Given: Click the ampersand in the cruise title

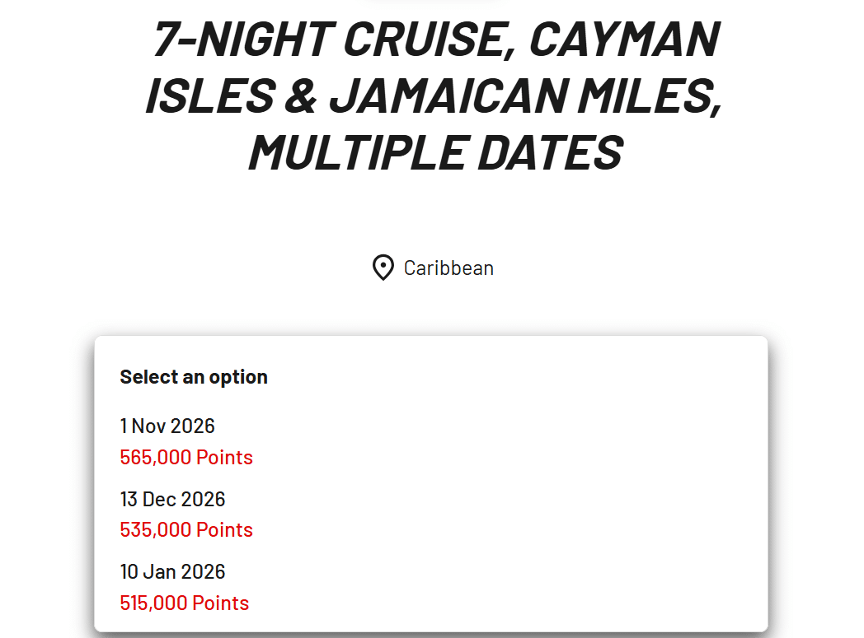Looking at the screenshot, I should [x=301, y=95].
